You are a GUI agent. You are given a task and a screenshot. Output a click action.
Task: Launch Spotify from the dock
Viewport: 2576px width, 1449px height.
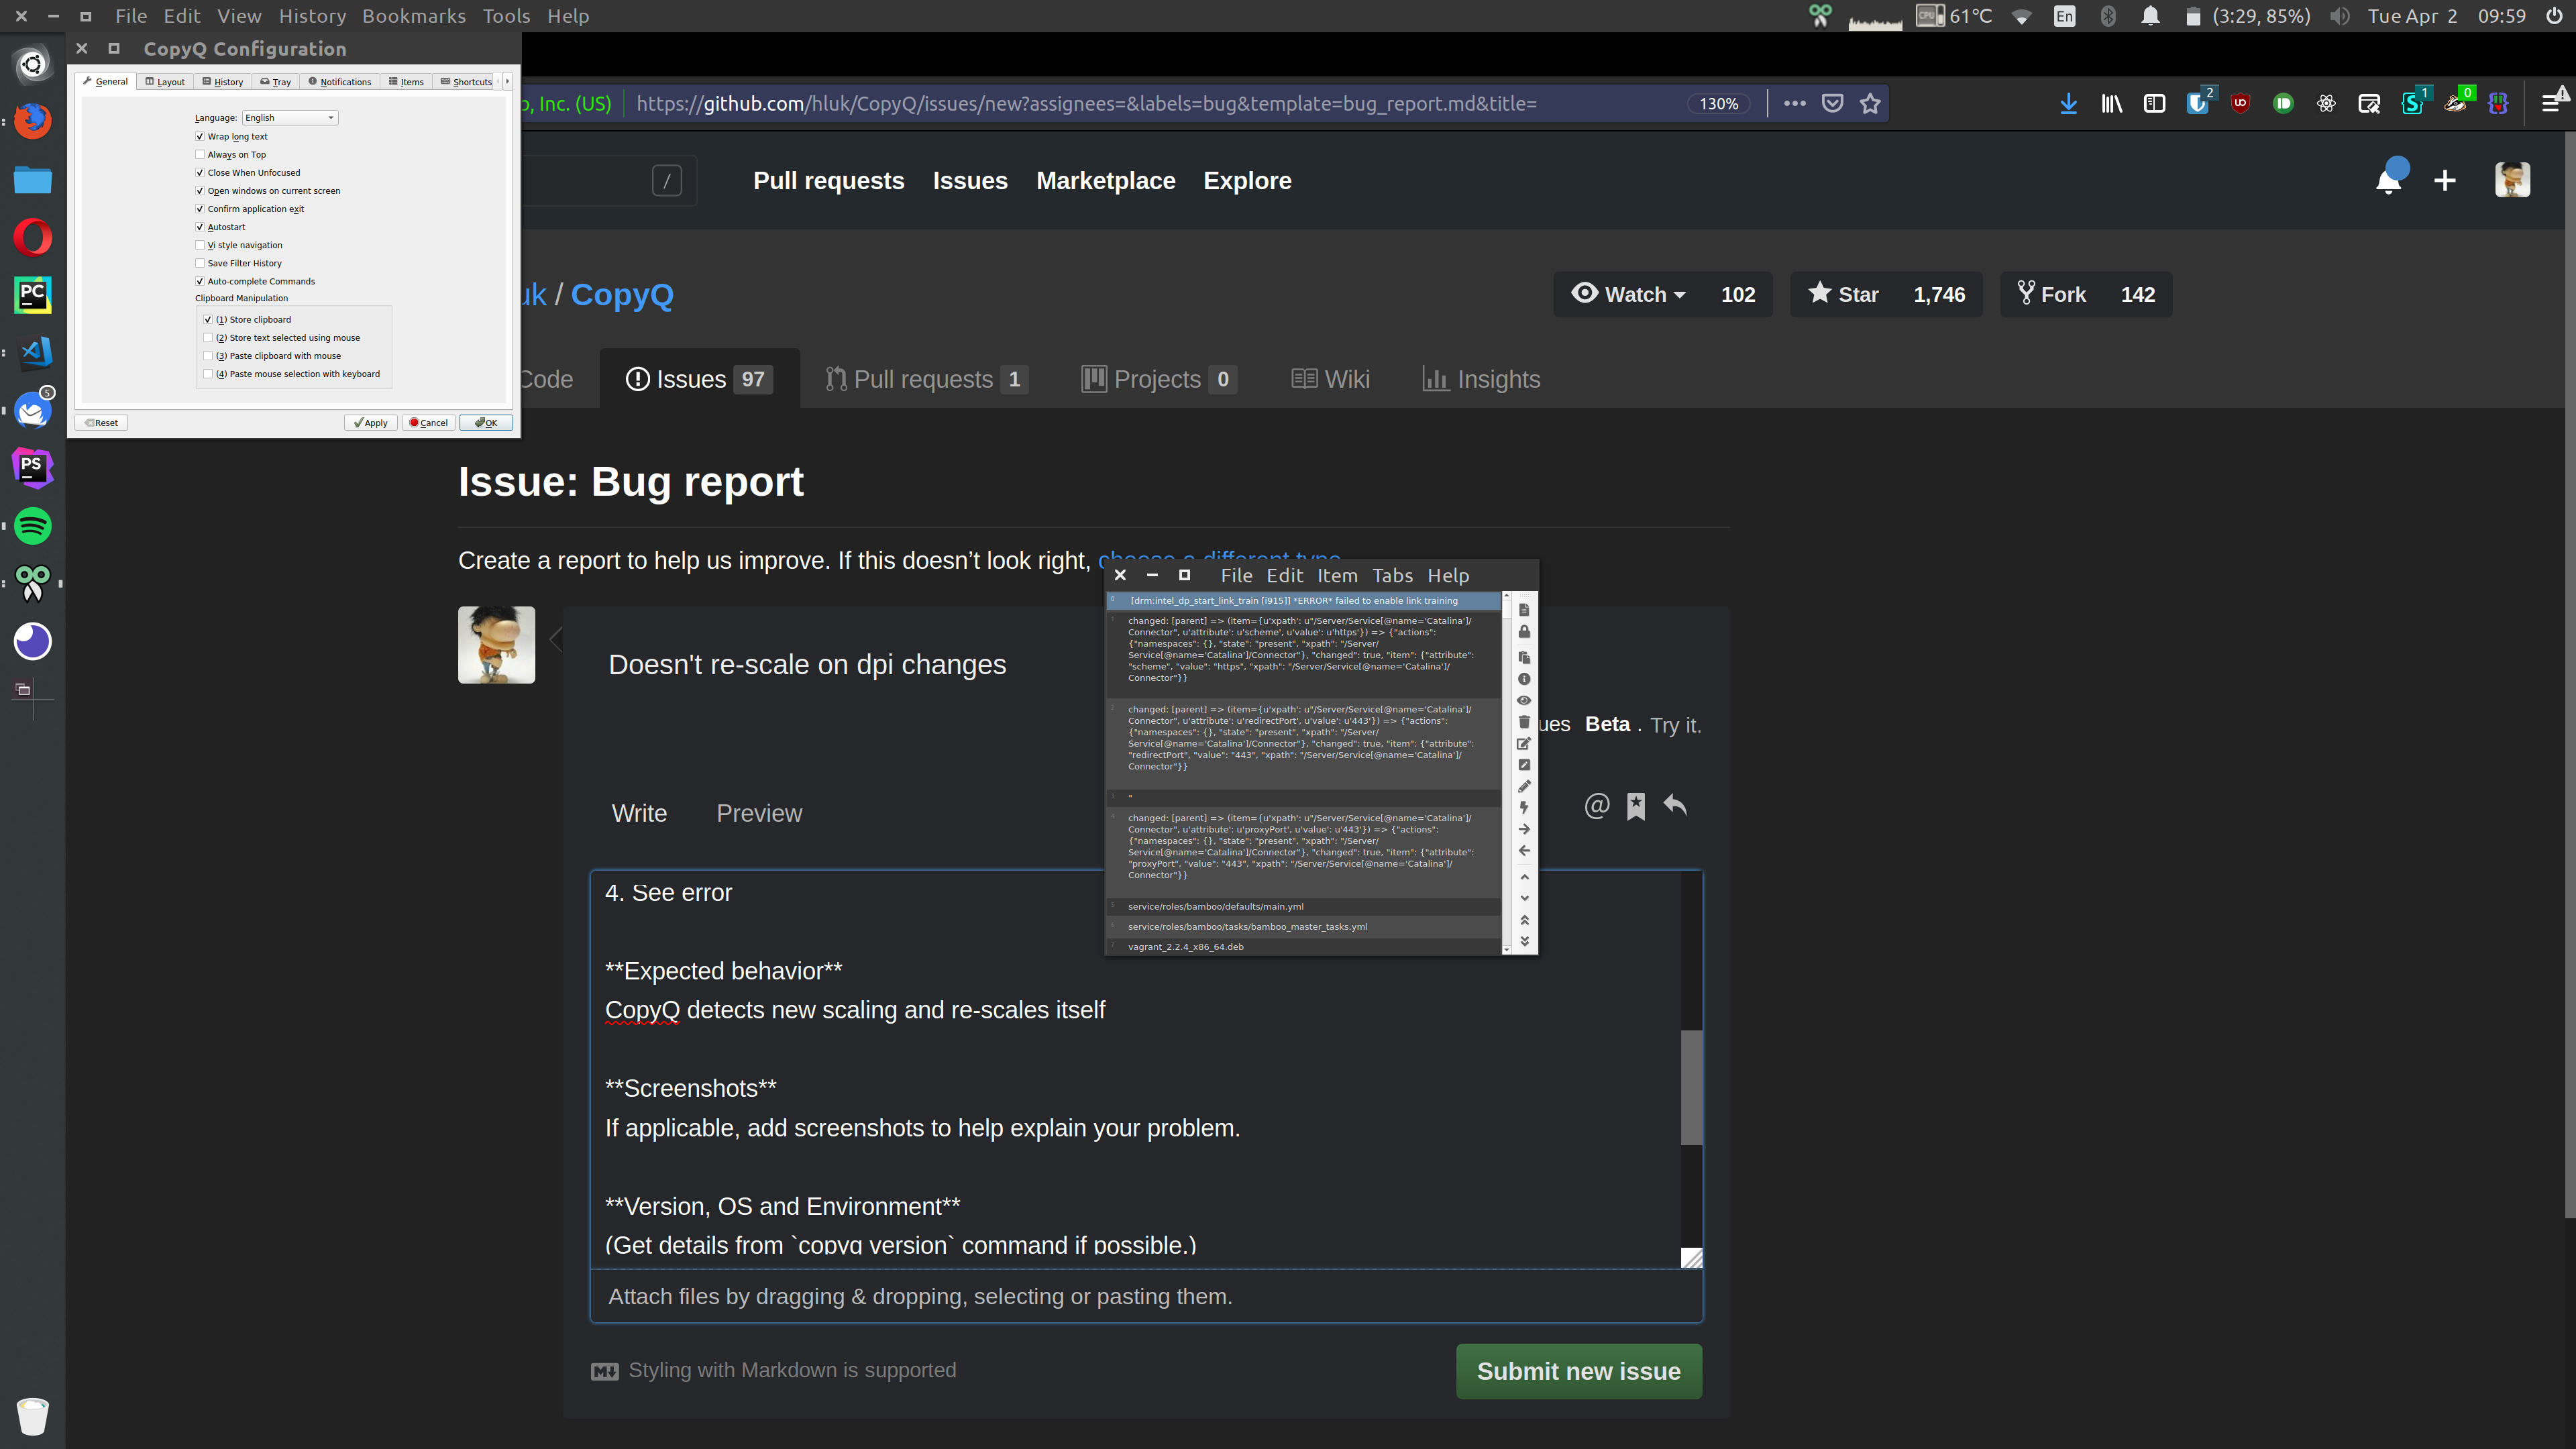(33, 525)
